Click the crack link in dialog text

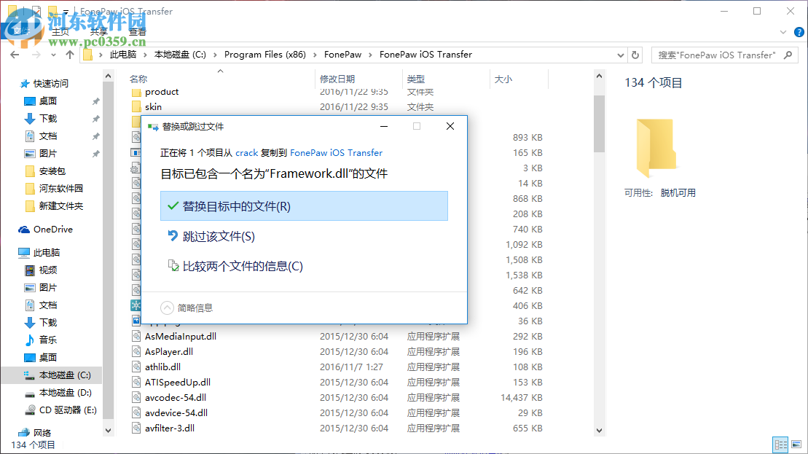[x=246, y=152]
